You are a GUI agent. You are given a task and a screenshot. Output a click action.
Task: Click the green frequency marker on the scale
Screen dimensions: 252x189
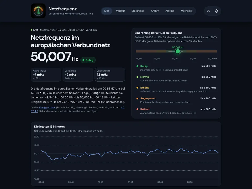pyautogui.click(x=178, y=51)
